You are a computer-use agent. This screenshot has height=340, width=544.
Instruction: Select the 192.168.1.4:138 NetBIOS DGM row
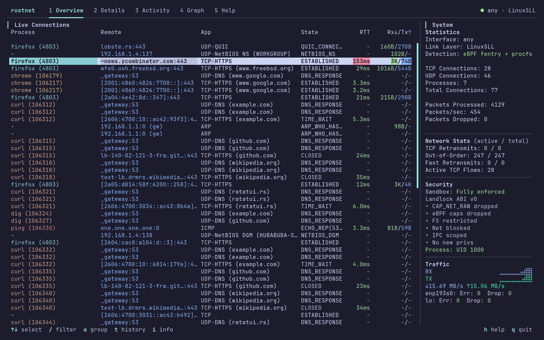pyautogui.click(x=211, y=235)
